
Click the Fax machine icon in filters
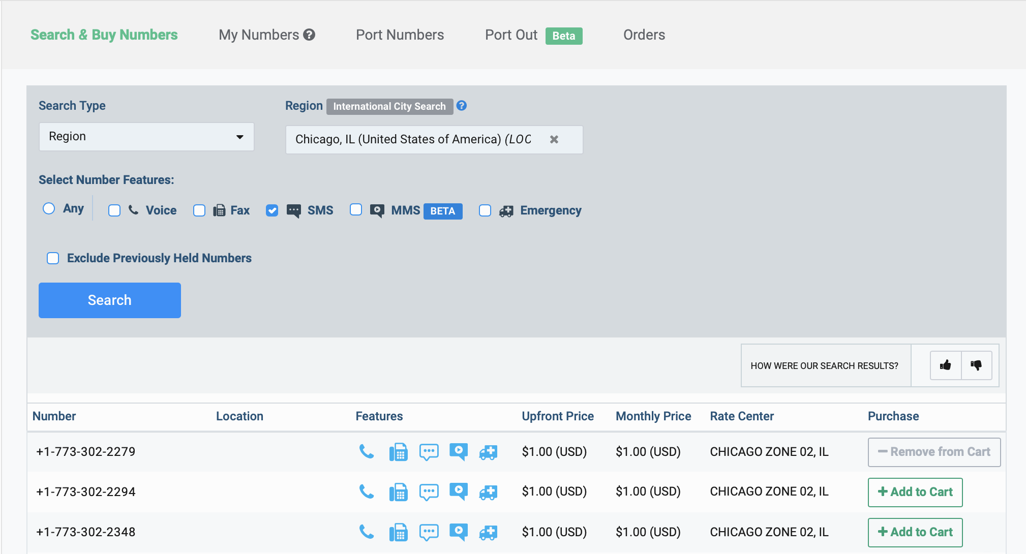point(219,210)
